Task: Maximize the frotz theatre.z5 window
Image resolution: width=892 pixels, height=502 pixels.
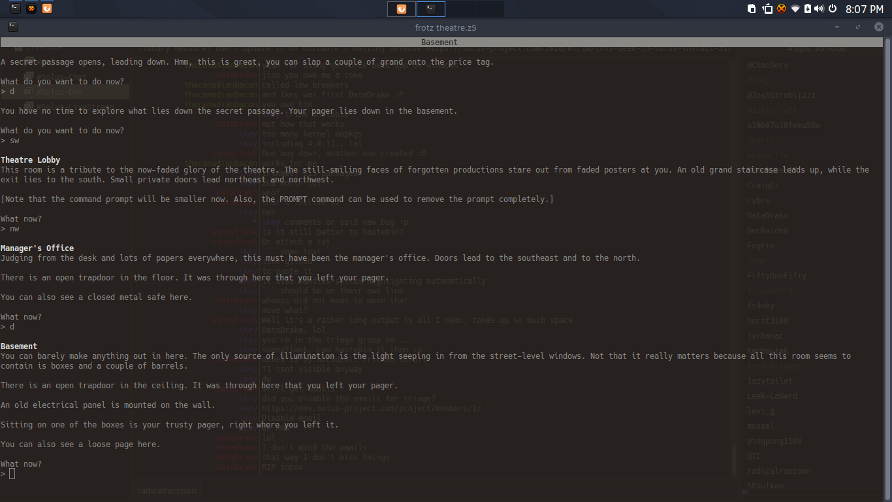Action: [x=858, y=27]
